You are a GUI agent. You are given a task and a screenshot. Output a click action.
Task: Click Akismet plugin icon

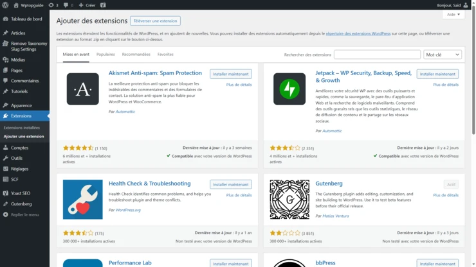(x=82, y=89)
